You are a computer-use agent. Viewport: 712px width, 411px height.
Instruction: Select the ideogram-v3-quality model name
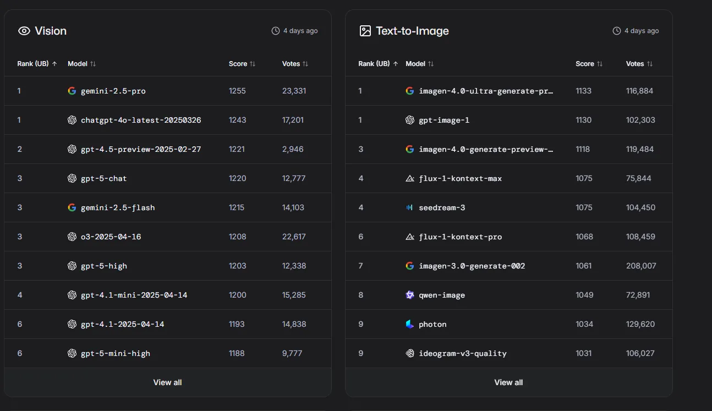[x=463, y=353]
